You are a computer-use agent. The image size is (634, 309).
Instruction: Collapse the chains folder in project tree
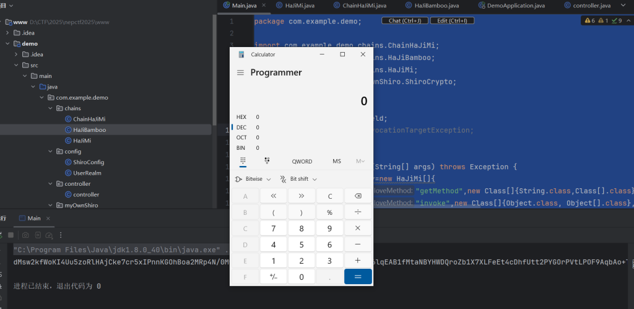(51, 108)
